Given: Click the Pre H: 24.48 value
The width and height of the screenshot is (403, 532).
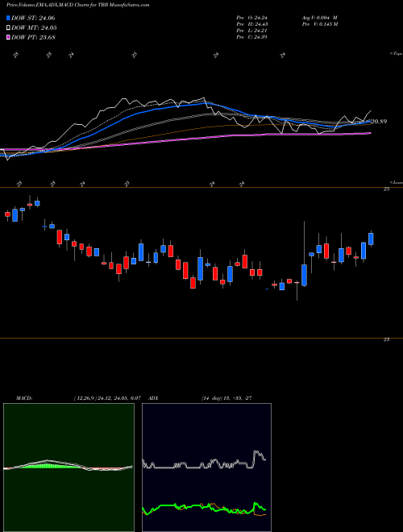Looking at the screenshot, I should [254, 24].
